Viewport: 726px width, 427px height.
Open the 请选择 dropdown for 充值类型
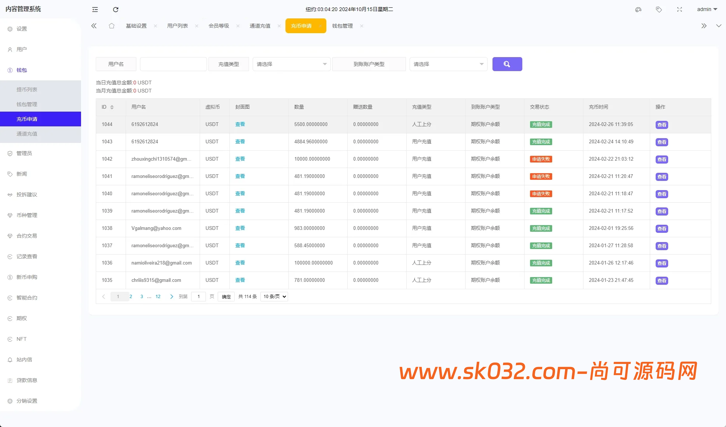pyautogui.click(x=291, y=64)
